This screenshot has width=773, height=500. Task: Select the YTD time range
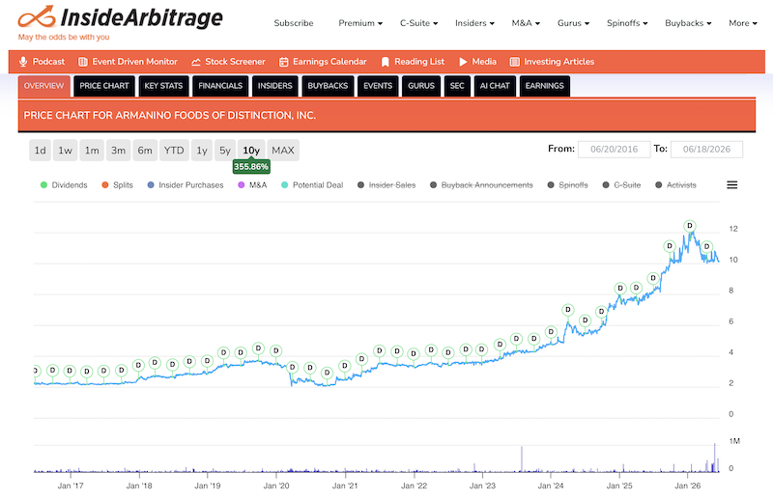coord(174,151)
